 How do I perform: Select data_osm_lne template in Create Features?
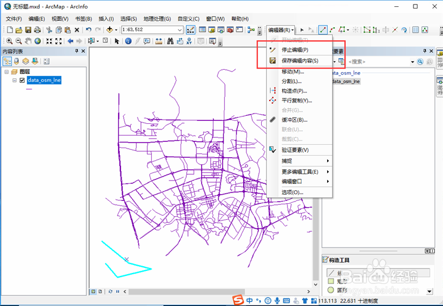pyautogui.click(x=346, y=82)
